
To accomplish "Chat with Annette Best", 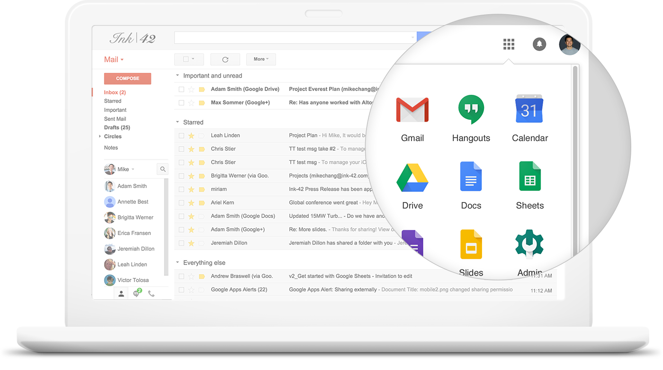I will [133, 202].
